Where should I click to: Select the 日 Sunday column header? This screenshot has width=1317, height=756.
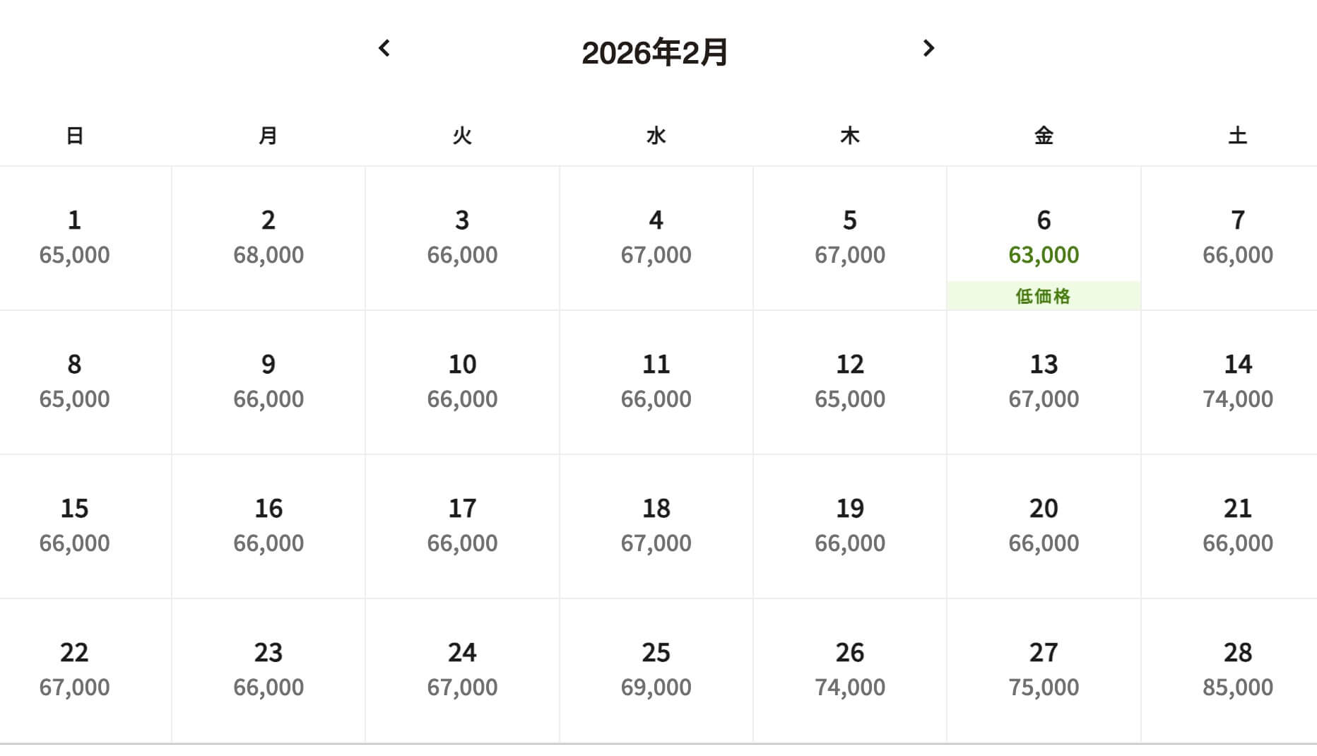pos(73,135)
